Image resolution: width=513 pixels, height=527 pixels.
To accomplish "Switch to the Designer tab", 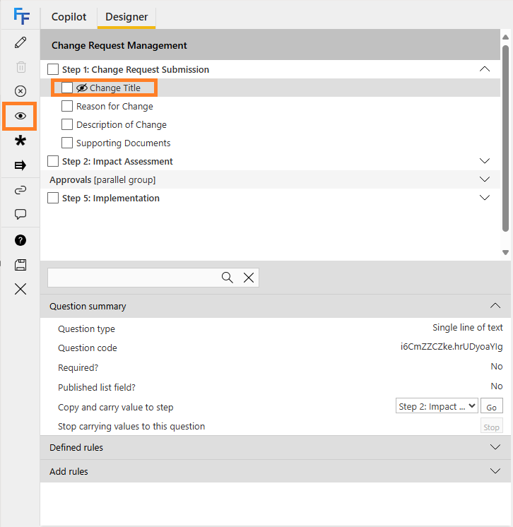I will pos(126,17).
